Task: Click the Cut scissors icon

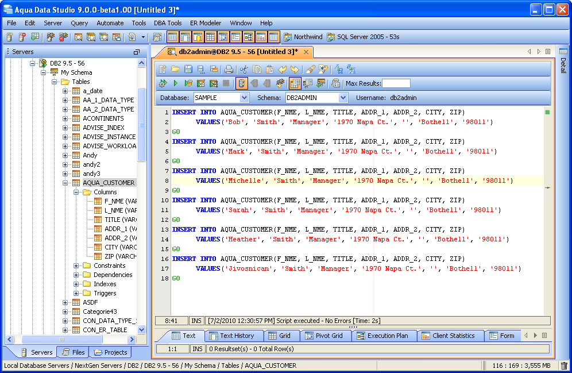Action: click(244, 70)
